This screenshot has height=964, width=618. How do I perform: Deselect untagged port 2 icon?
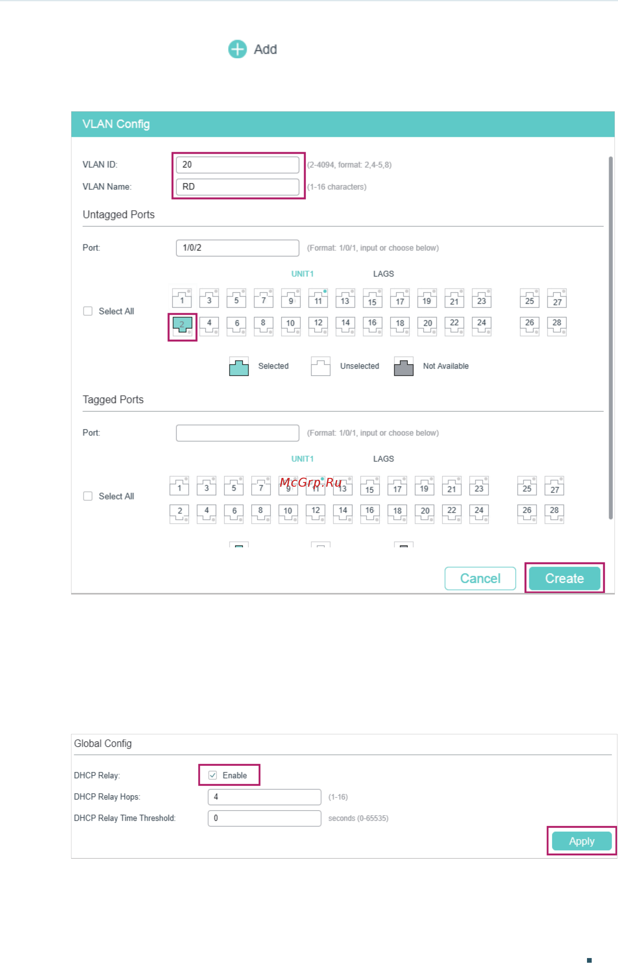pos(182,327)
